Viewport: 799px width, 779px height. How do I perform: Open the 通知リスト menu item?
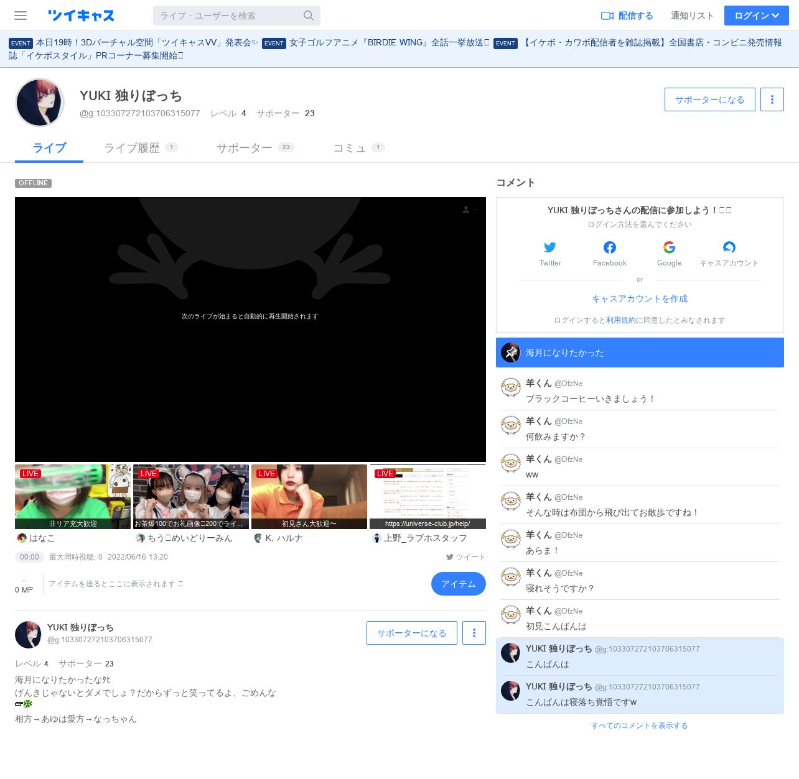[692, 16]
